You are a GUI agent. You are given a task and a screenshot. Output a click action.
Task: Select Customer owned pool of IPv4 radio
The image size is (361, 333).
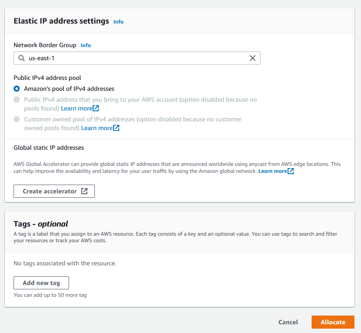pyautogui.click(x=17, y=119)
